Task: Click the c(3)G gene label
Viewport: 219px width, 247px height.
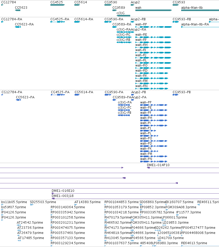Action: coord(120,13)
